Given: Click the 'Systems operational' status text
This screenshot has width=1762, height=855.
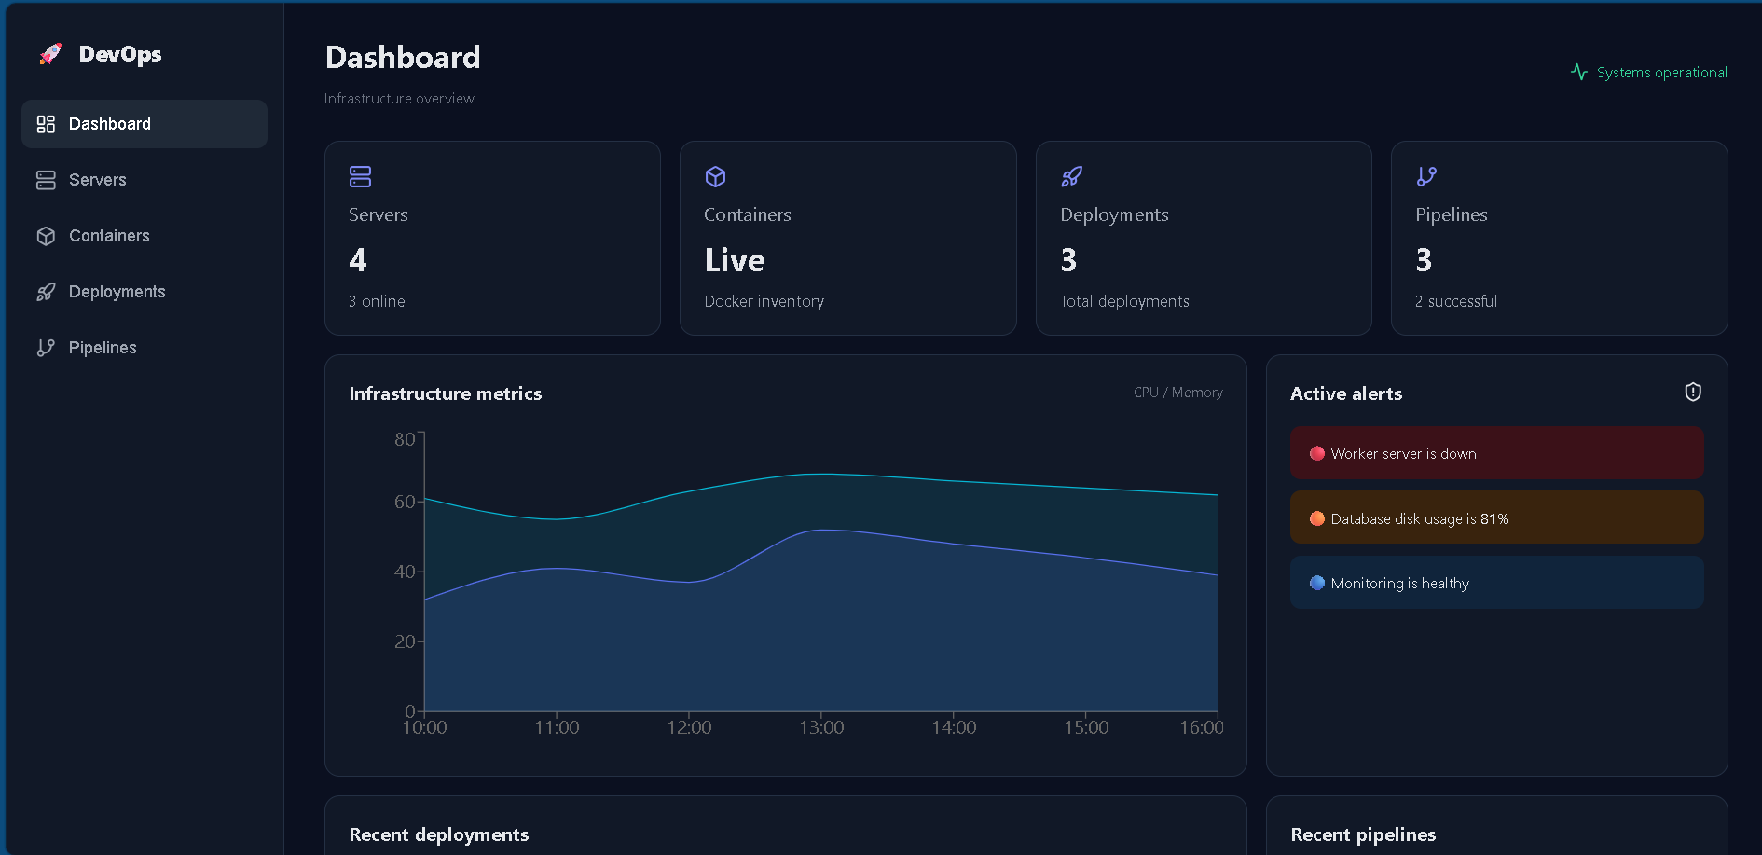Looking at the screenshot, I should pyautogui.click(x=1661, y=73).
